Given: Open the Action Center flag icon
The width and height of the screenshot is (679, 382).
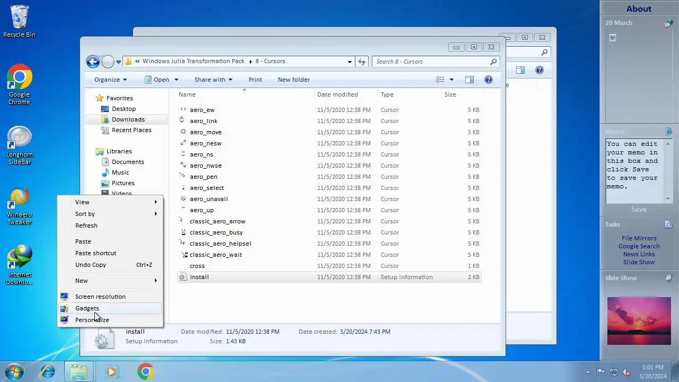Looking at the screenshot, I should [x=601, y=372].
